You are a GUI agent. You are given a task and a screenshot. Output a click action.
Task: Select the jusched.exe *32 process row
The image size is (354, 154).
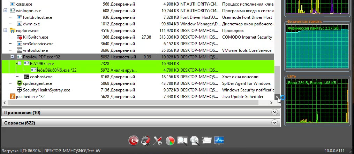tap(138, 96)
